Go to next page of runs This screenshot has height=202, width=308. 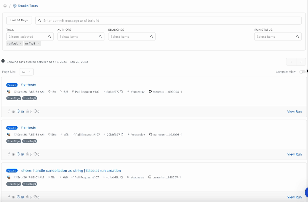tap(301, 62)
